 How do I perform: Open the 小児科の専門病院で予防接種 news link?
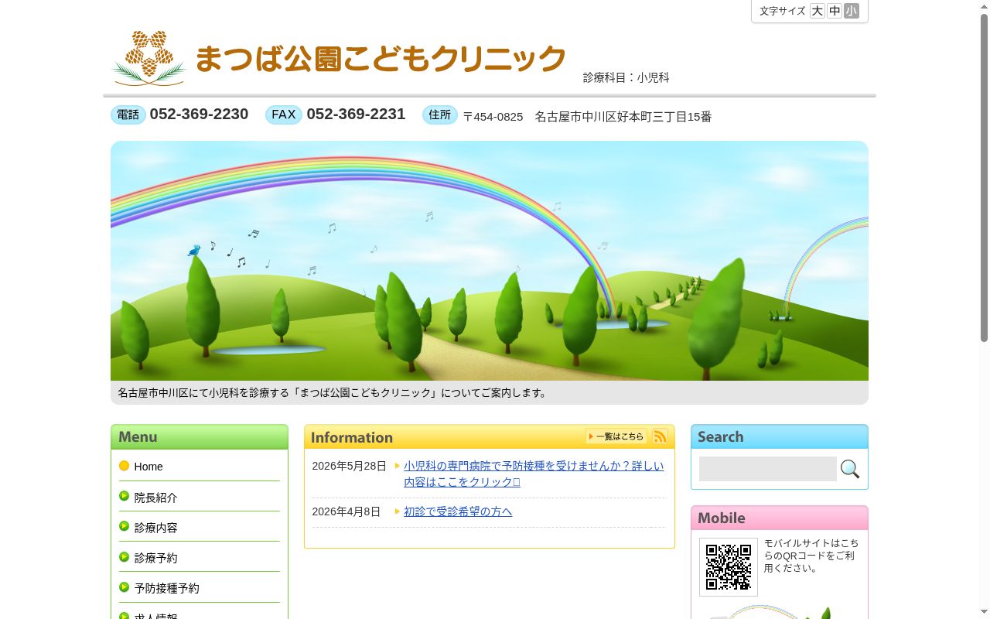pos(534,474)
